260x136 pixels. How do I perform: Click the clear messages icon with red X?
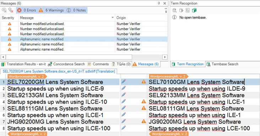pos(11,10)
